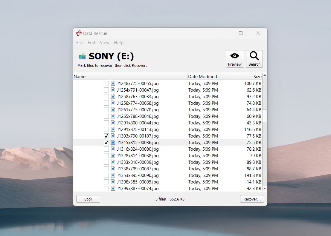331x236 pixels.
Task: Click the scrollbar down arrow
Action: coord(265,188)
